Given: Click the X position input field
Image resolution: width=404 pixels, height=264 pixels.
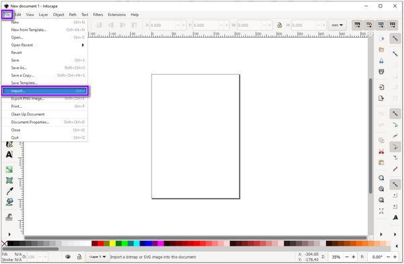Looking at the screenshot, I should [168, 26].
